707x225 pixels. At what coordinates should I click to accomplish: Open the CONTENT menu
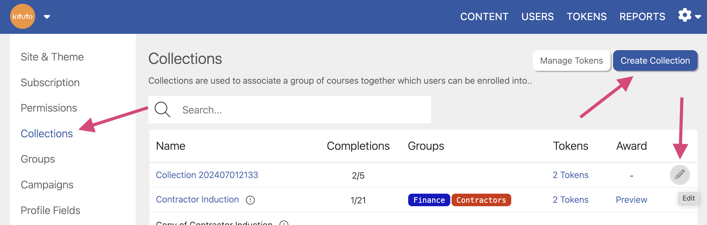484,17
